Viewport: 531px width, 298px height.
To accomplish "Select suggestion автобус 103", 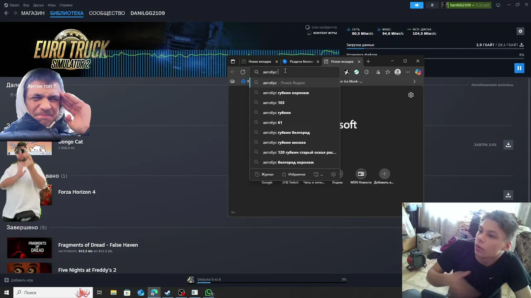I will 295,103.
